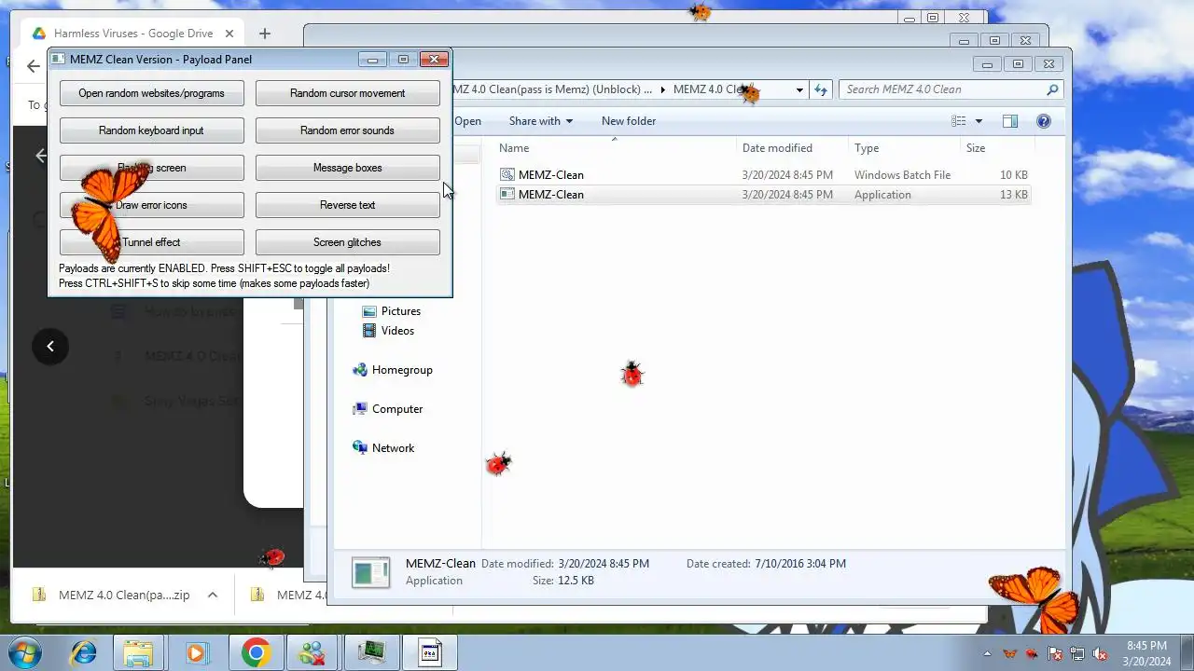
Task: Click the Explorer search magnifier icon
Action: tap(1052, 89)
